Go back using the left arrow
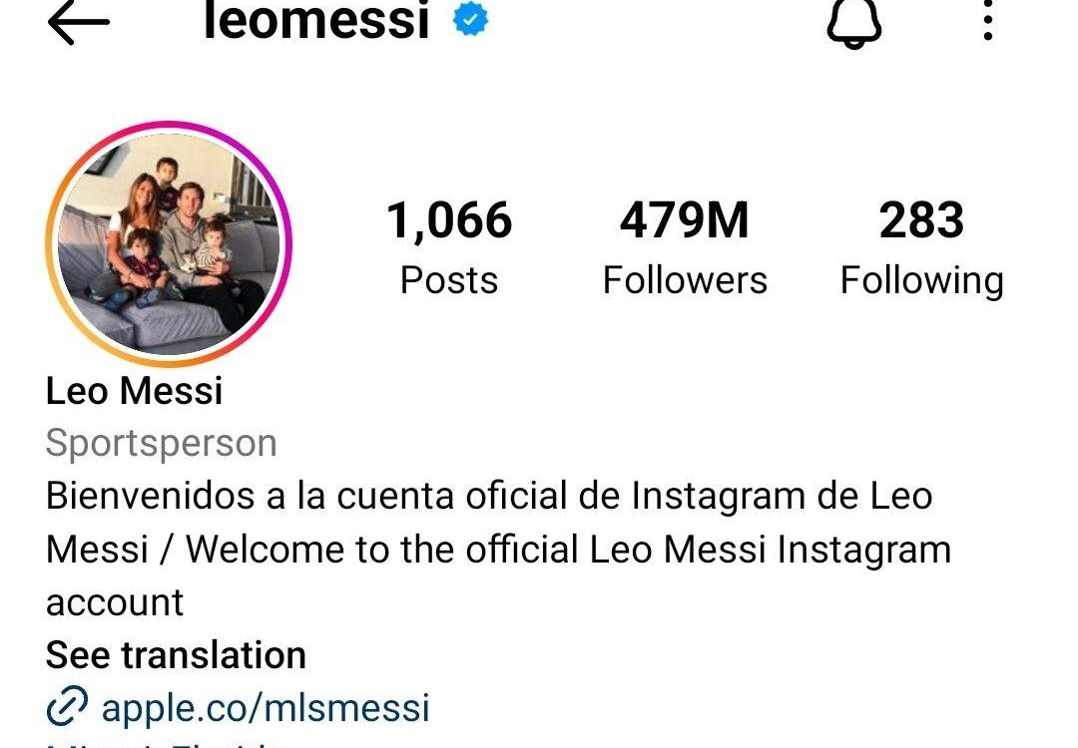Image resolution: width=1078 pixels, height=748 pixels. click(79, 22)
